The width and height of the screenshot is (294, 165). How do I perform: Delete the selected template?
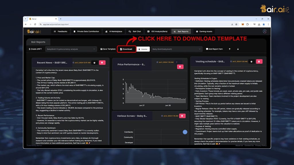[x=143, y=49]
